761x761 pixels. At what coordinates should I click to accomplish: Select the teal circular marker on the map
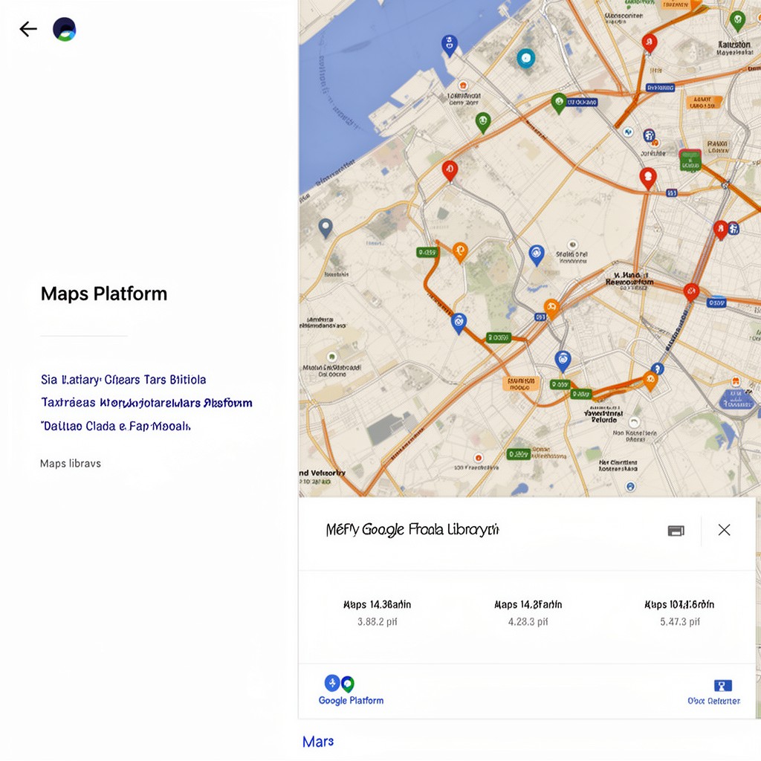pos(525,58)
